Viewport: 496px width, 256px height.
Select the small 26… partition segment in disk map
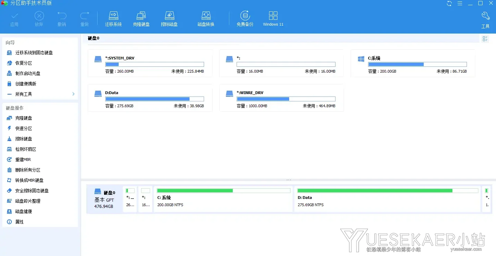tap(130, 199)
